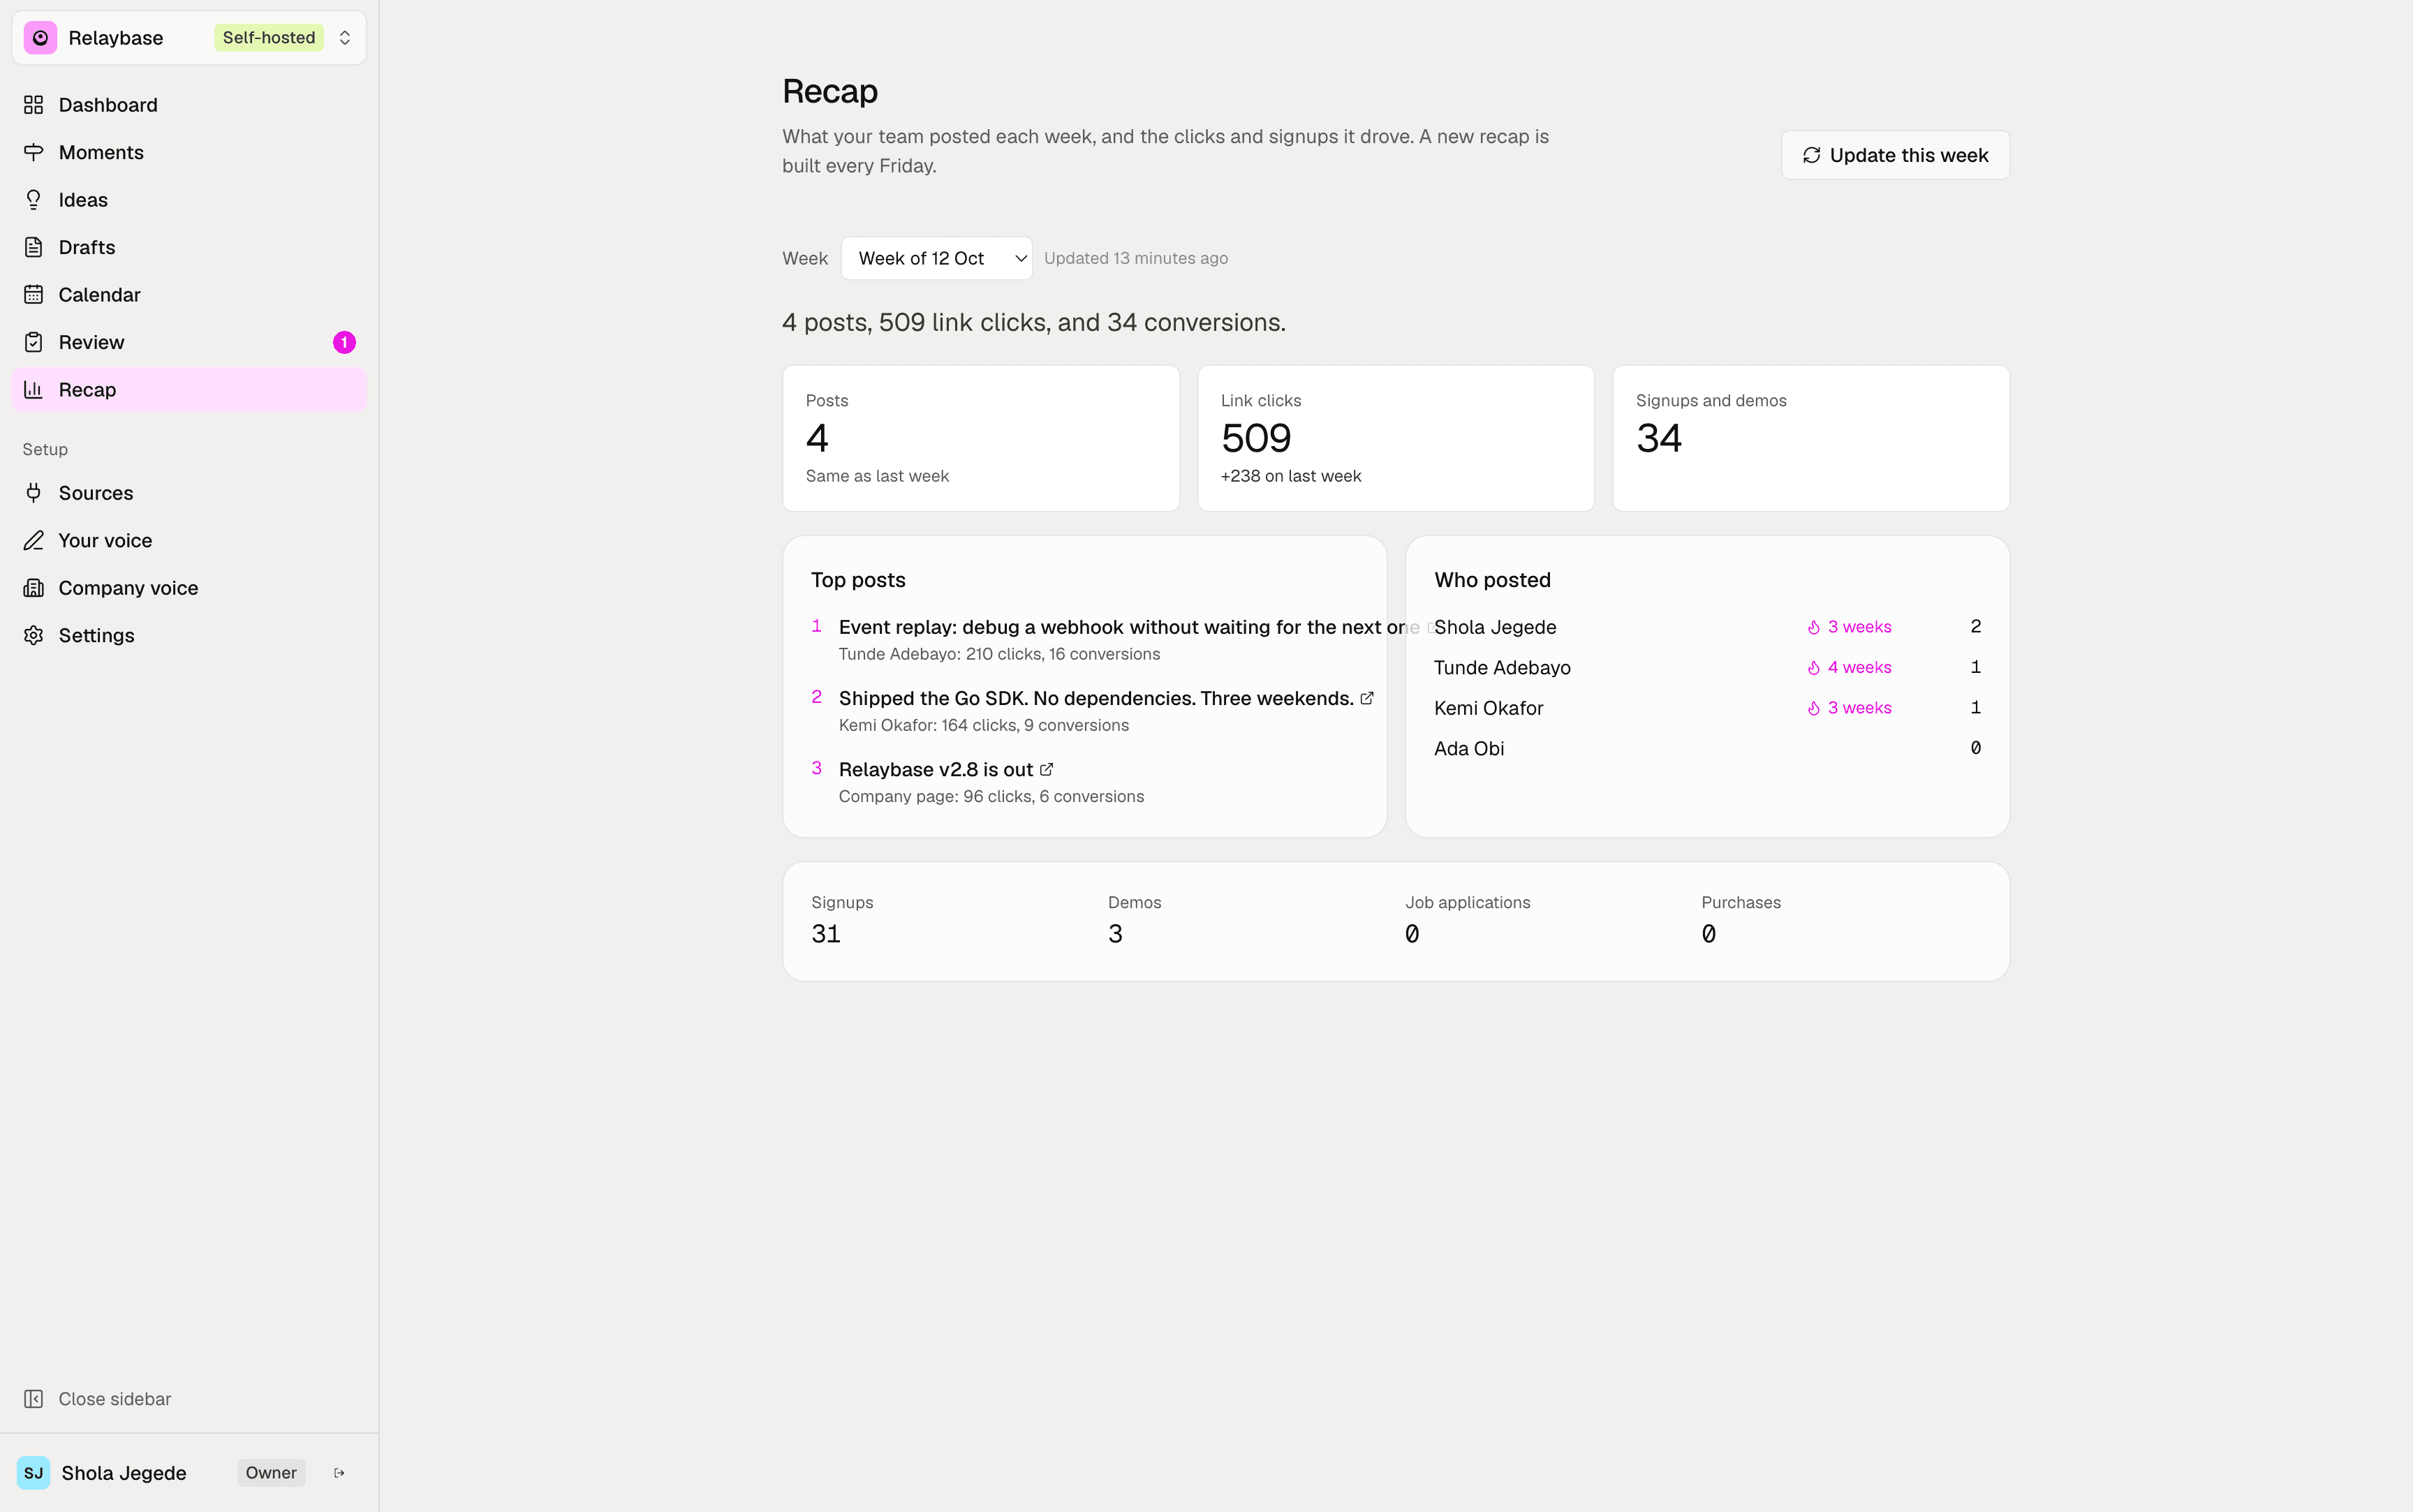Click the Company voice building icon
Image resolution: width=2413 pixels, height=1512 pixels.
34,588
